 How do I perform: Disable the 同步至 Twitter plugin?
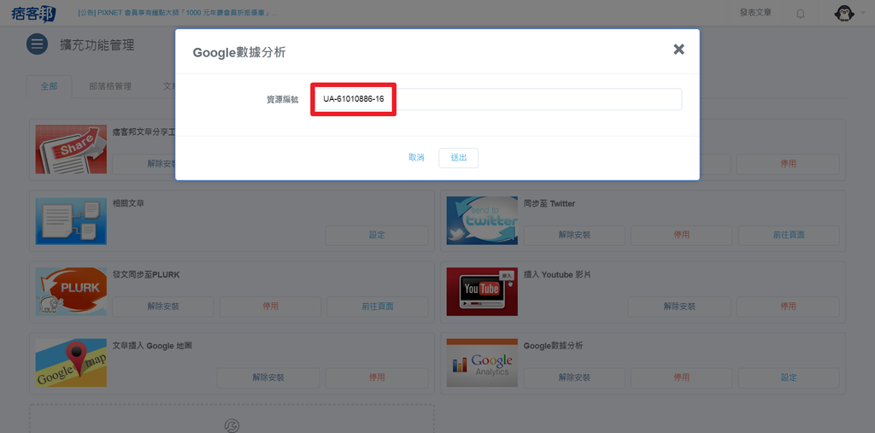coord(681,235)
